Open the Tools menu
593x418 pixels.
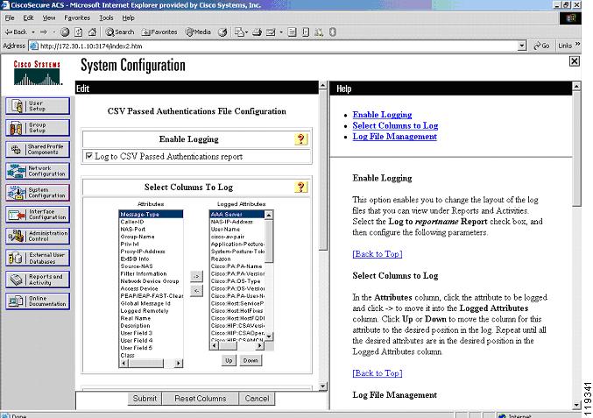106,18
